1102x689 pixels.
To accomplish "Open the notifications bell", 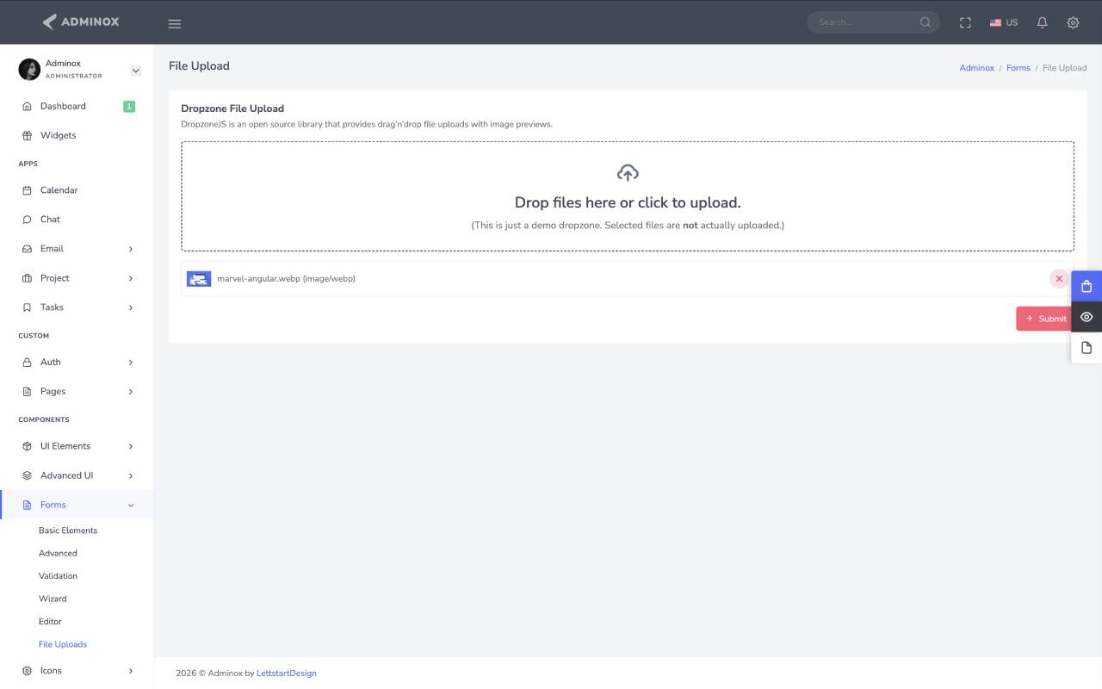I will coord(1042,22).
